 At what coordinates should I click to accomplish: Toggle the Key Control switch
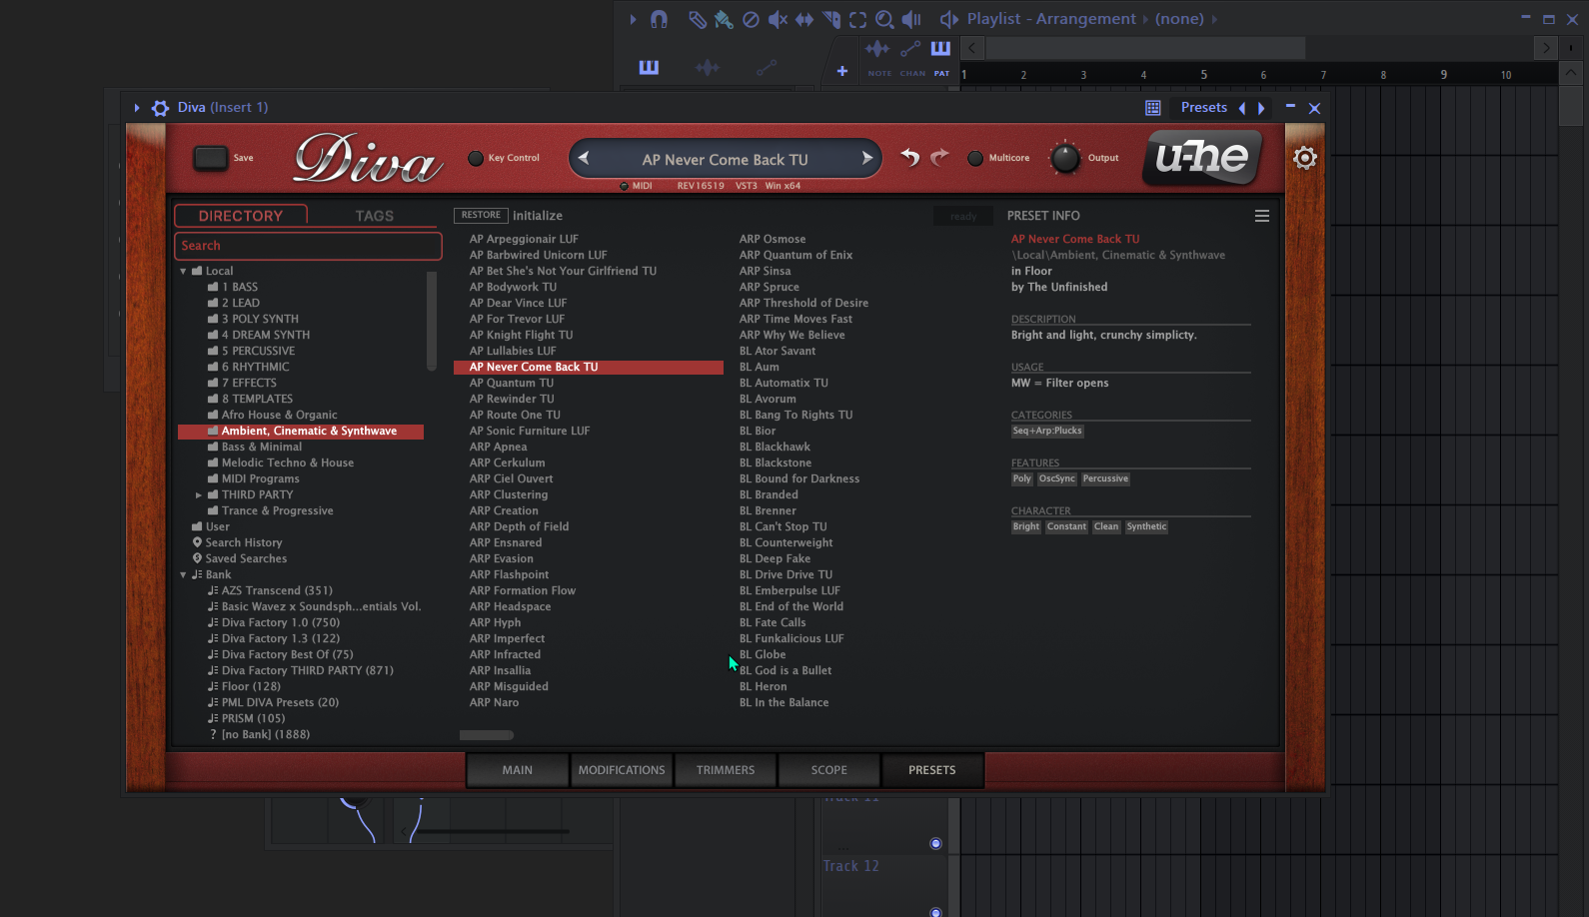click(476, 158)
